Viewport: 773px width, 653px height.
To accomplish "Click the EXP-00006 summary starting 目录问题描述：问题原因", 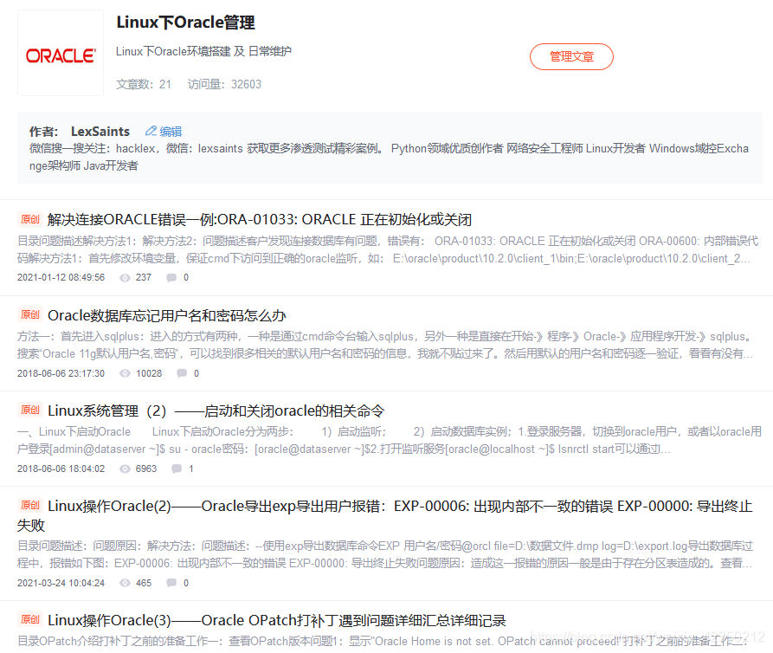I will pyautogui.click(x=385, y=554).
